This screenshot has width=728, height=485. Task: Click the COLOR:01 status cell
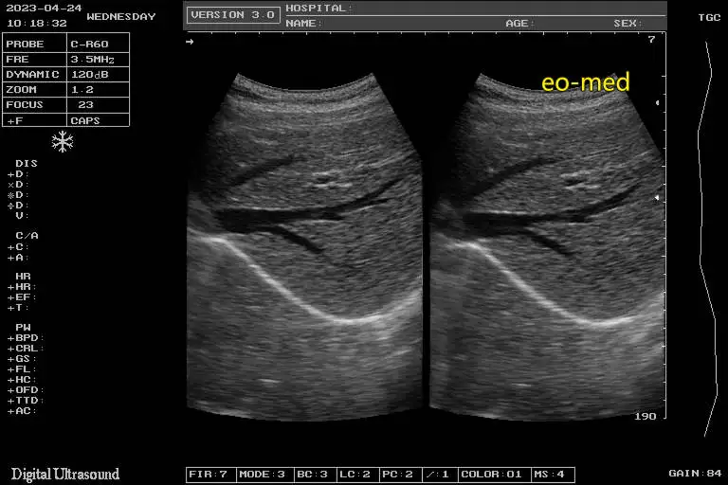pos(494,475)
